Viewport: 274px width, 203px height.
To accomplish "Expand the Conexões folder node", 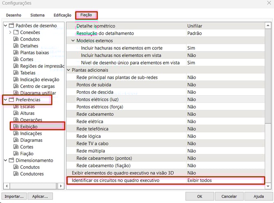I will (x=11, y=32).
